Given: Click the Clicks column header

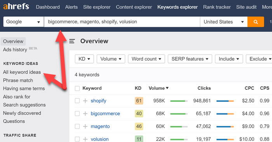Looking at the screenshot, I should [x=204, y=88].
